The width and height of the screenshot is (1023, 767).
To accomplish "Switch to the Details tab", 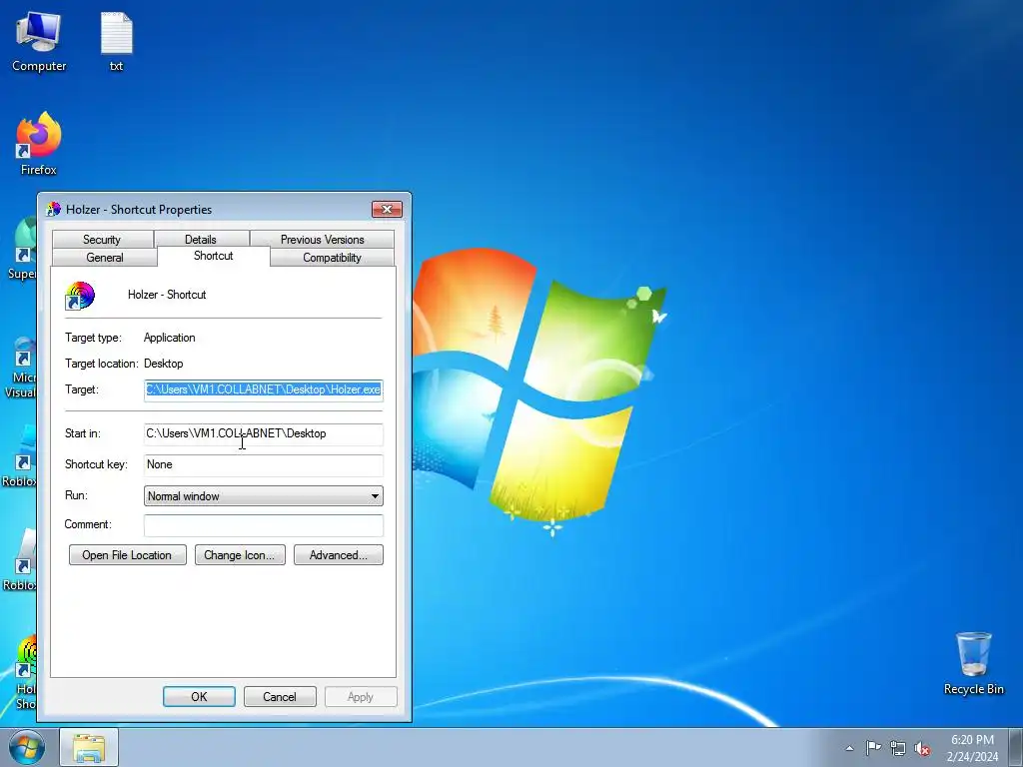I will 201,240.
